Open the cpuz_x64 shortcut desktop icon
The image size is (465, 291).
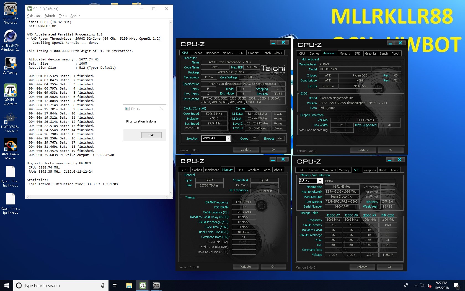click(10, 13)
